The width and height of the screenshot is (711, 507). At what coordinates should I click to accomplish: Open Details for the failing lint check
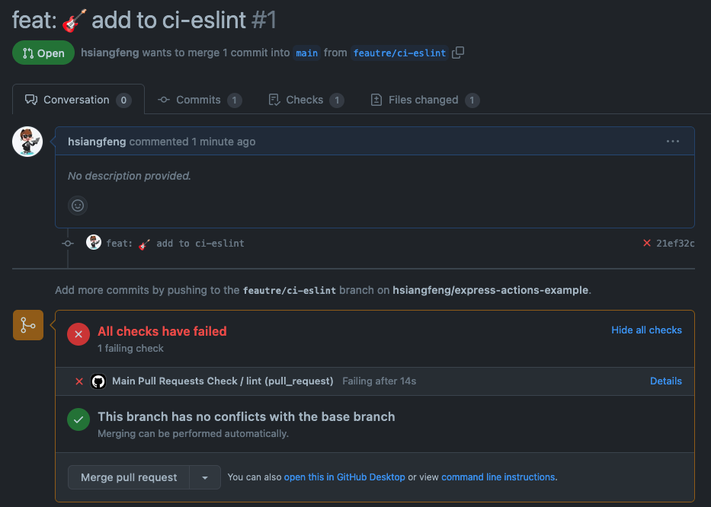pyautogui.click(x=665, y=381)
